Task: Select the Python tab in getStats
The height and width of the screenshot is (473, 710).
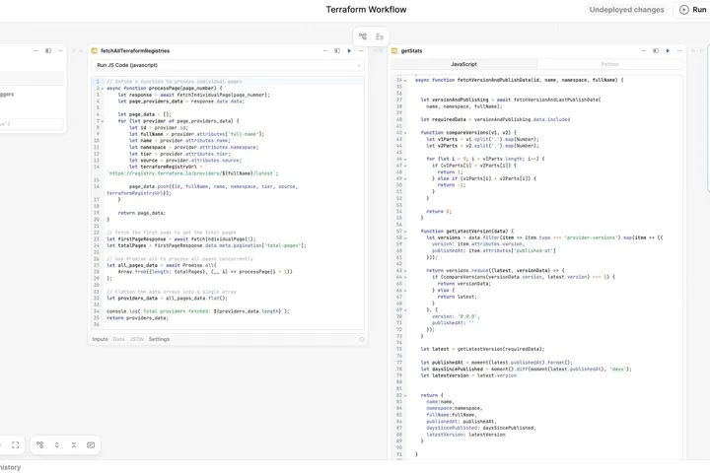Action: [610, 64]
